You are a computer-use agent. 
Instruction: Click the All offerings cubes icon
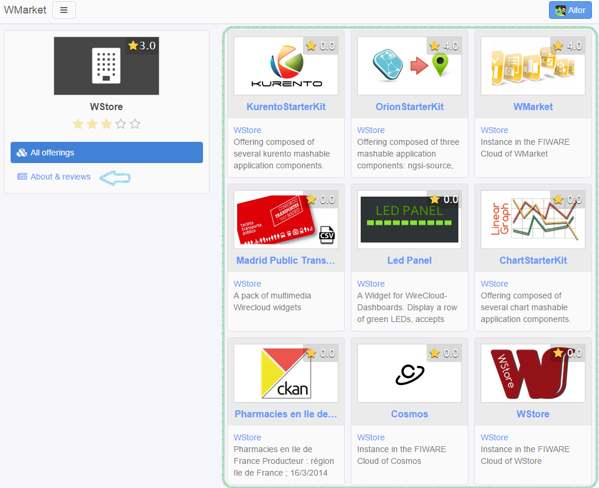point(22,152)
